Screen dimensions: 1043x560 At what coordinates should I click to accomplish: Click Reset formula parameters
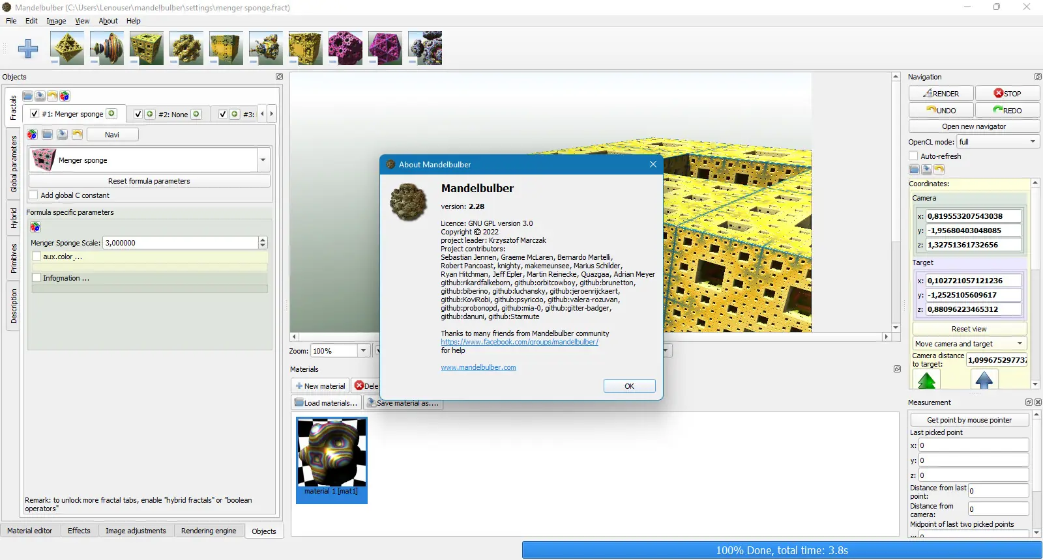tap(149, 181)
